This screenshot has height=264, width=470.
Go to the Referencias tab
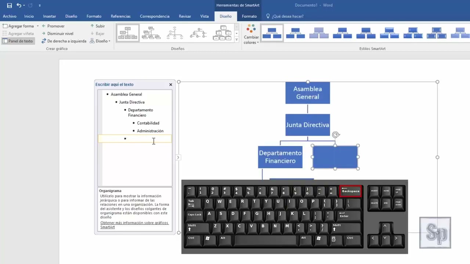point(120,16)
